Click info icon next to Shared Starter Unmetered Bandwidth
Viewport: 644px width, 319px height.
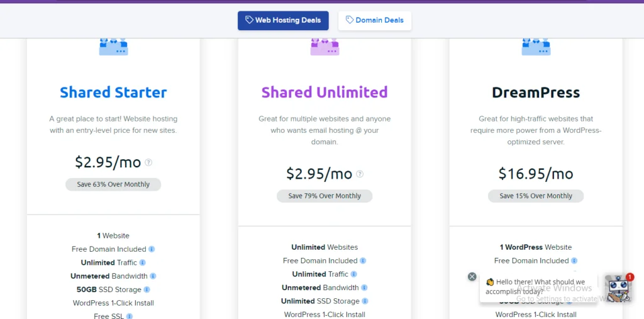point(153,276)
